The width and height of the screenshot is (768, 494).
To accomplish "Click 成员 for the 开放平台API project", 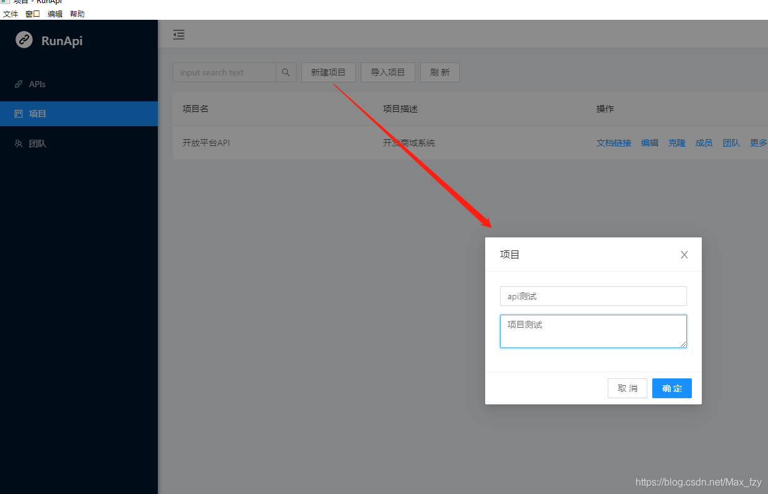I will 704,142.
